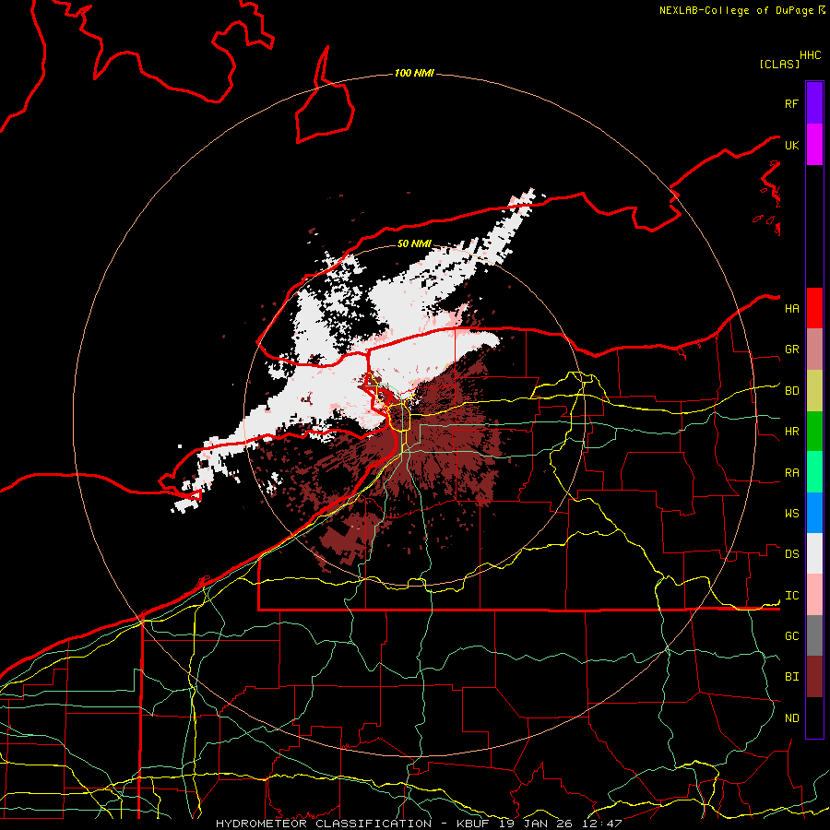Click the GC legend label
The image size is (830, 830).
coord(792,636)
